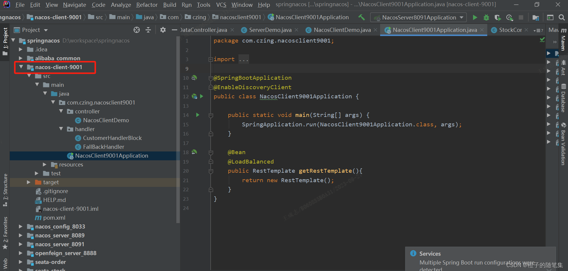
Task: Click Spring bean gutter icon on line 10
Action: 194,78
